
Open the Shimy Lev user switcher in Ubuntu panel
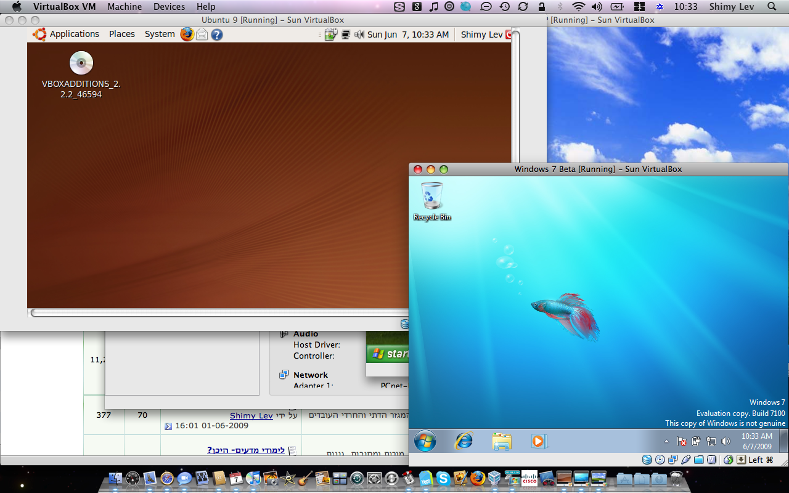[x=481, y=35]
